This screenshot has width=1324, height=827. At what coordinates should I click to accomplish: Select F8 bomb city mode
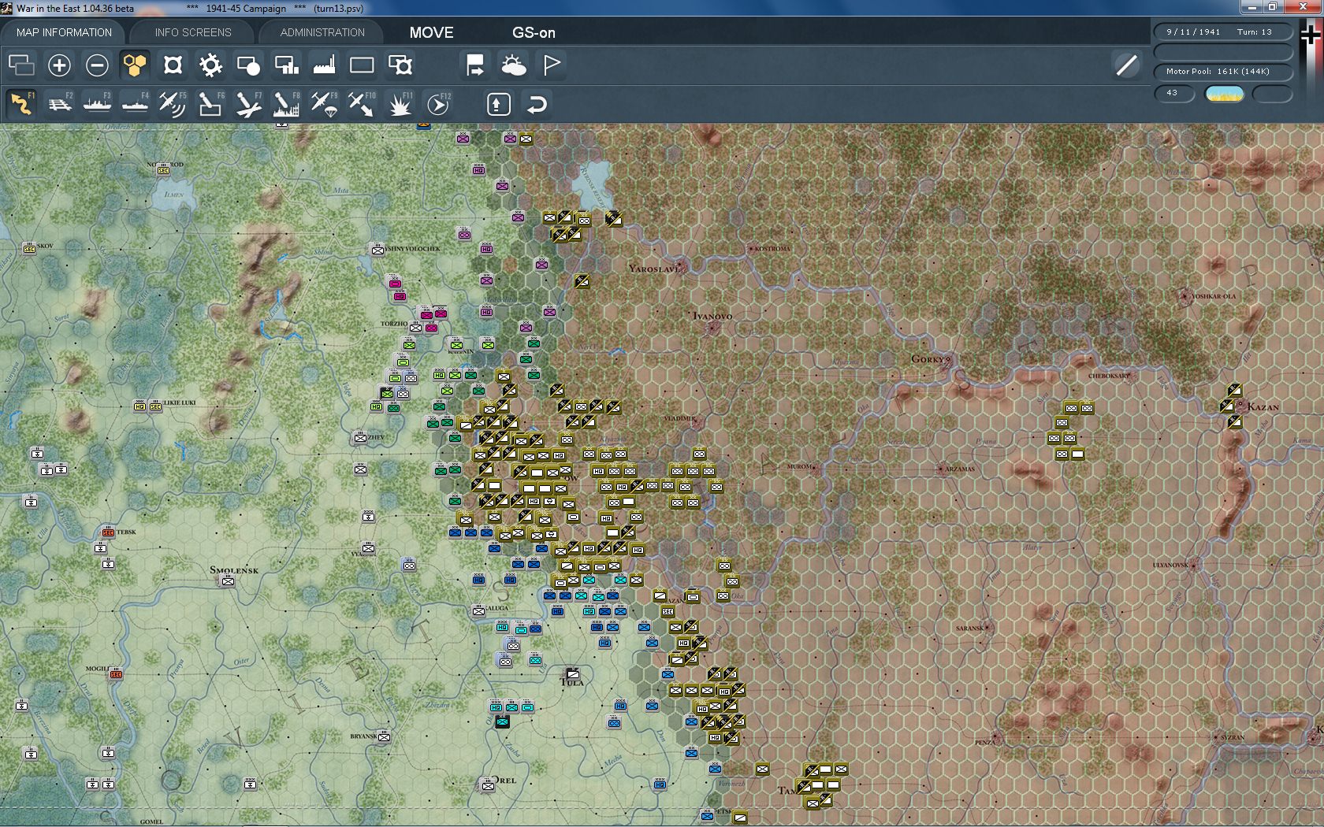(x=286, y=104)
